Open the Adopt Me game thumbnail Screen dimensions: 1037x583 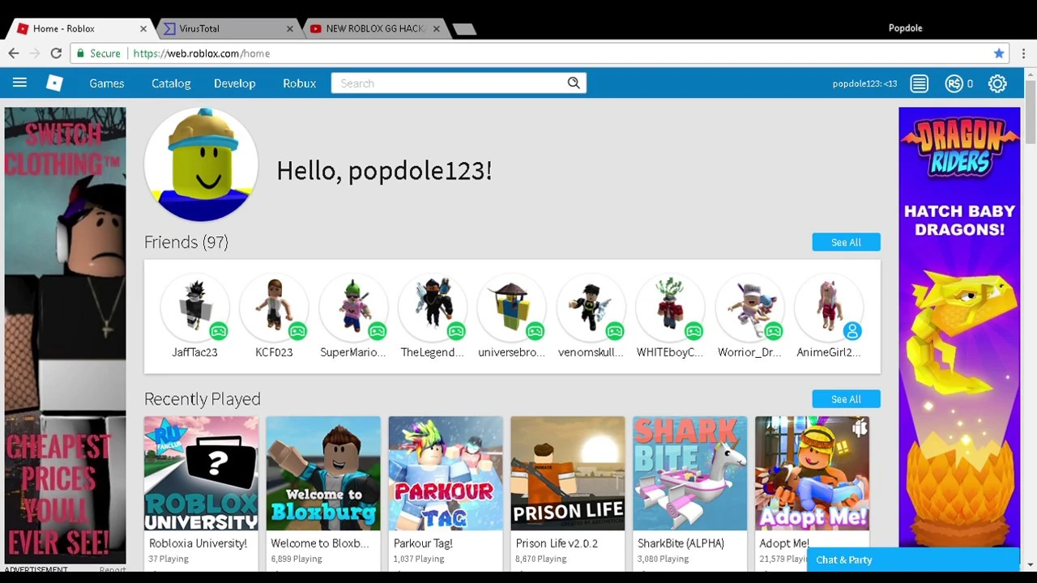pyautogui.click(x=813, y=474)
